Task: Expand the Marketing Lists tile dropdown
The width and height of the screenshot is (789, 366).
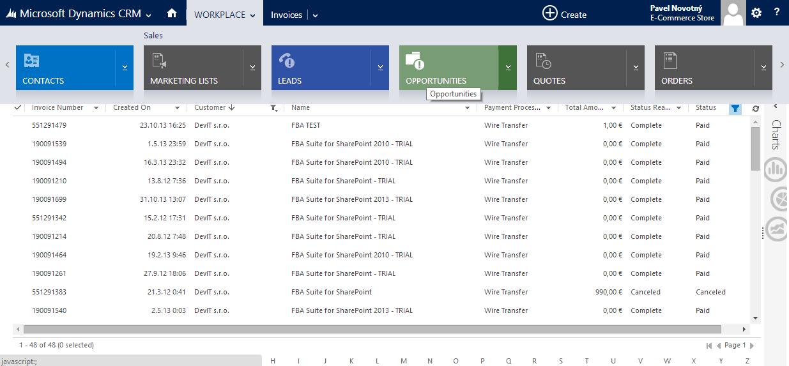Action: point(252,67)
